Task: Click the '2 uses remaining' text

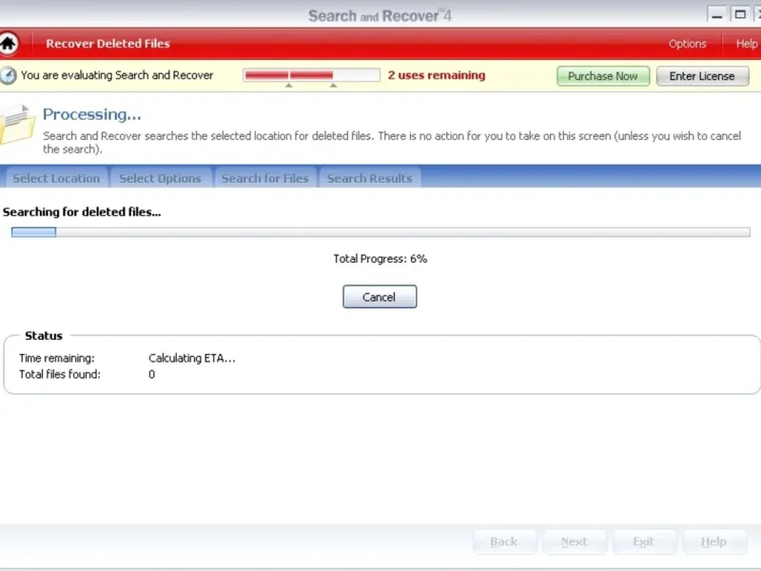Action: tap(437, 75)
